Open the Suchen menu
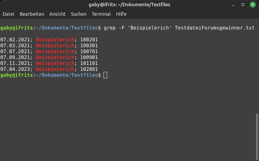 [78, 14]
